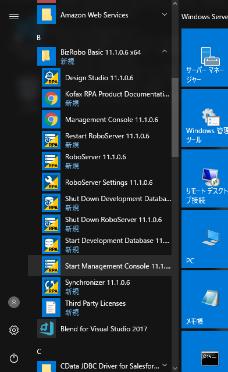Click Management Console 11.1.0.6 text

pos(112,120)
